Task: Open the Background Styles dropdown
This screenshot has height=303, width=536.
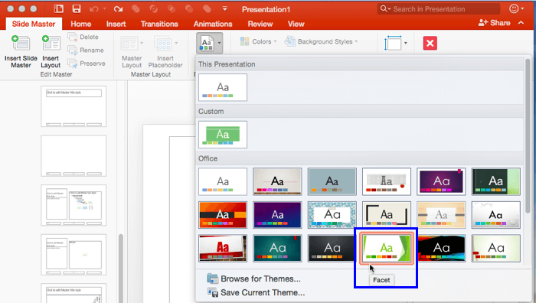Action: tap(321, 41)
